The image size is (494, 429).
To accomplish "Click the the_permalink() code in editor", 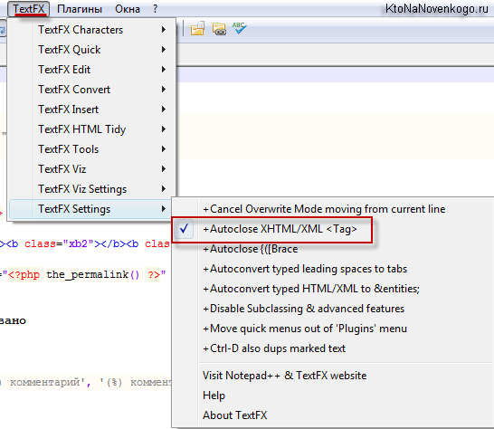I will tap(92, 275).
